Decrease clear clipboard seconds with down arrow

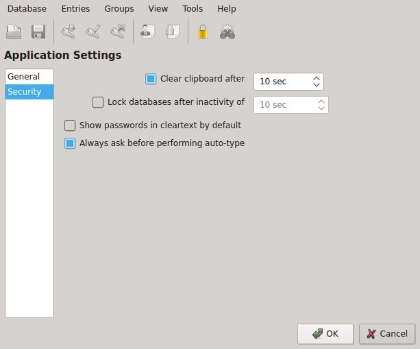[x=316, y=85]
